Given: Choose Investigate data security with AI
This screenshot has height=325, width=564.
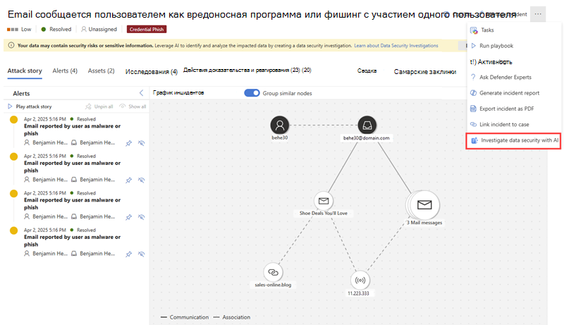Looking at the screenshot, I should [514, 140].
